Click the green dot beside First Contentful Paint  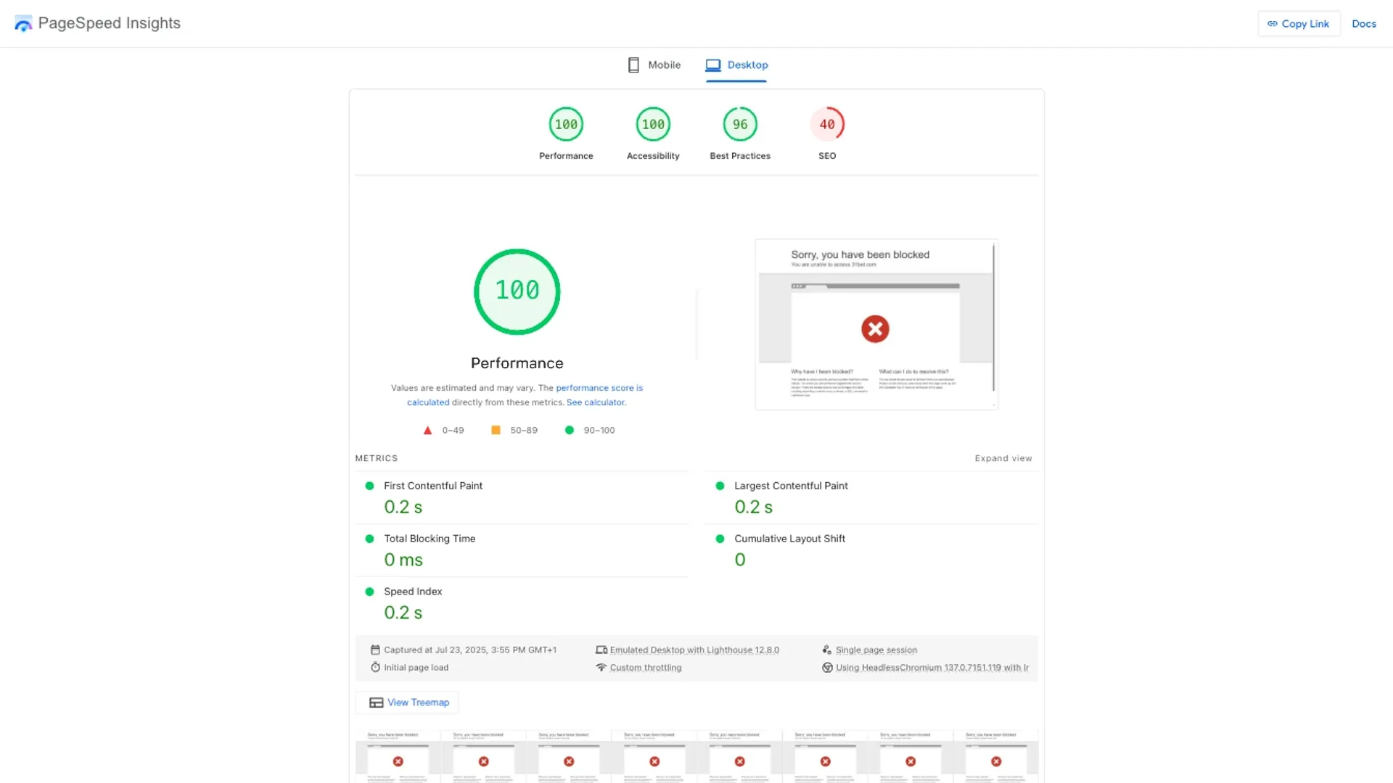point(369,486)
